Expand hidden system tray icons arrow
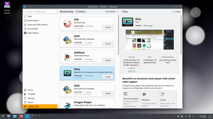This screenshot has width=213, height=119. pyautogui.click(x=197, y=116)
